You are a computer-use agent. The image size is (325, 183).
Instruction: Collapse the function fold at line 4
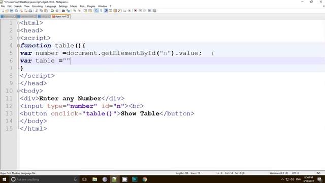tap(18, 45)
